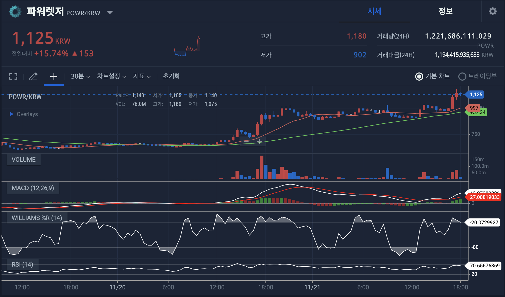Select the pencil drawing tool
The image size is (505, 297).
tap(33, 76)
